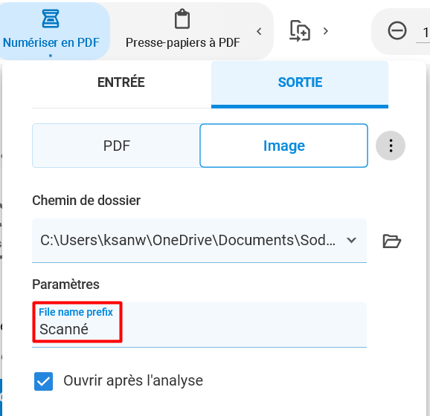Open the Chemin de dossier path combo box
This screenshot has width=430, height=416.
coord(199,241)
